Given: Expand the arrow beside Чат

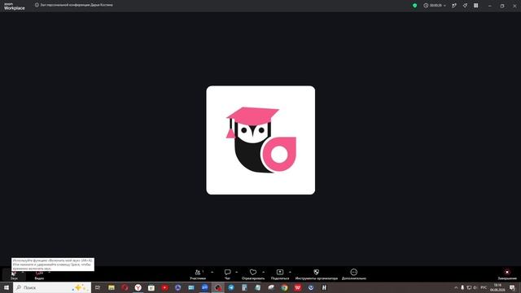Looking at the screenshot, I should 237,273.
